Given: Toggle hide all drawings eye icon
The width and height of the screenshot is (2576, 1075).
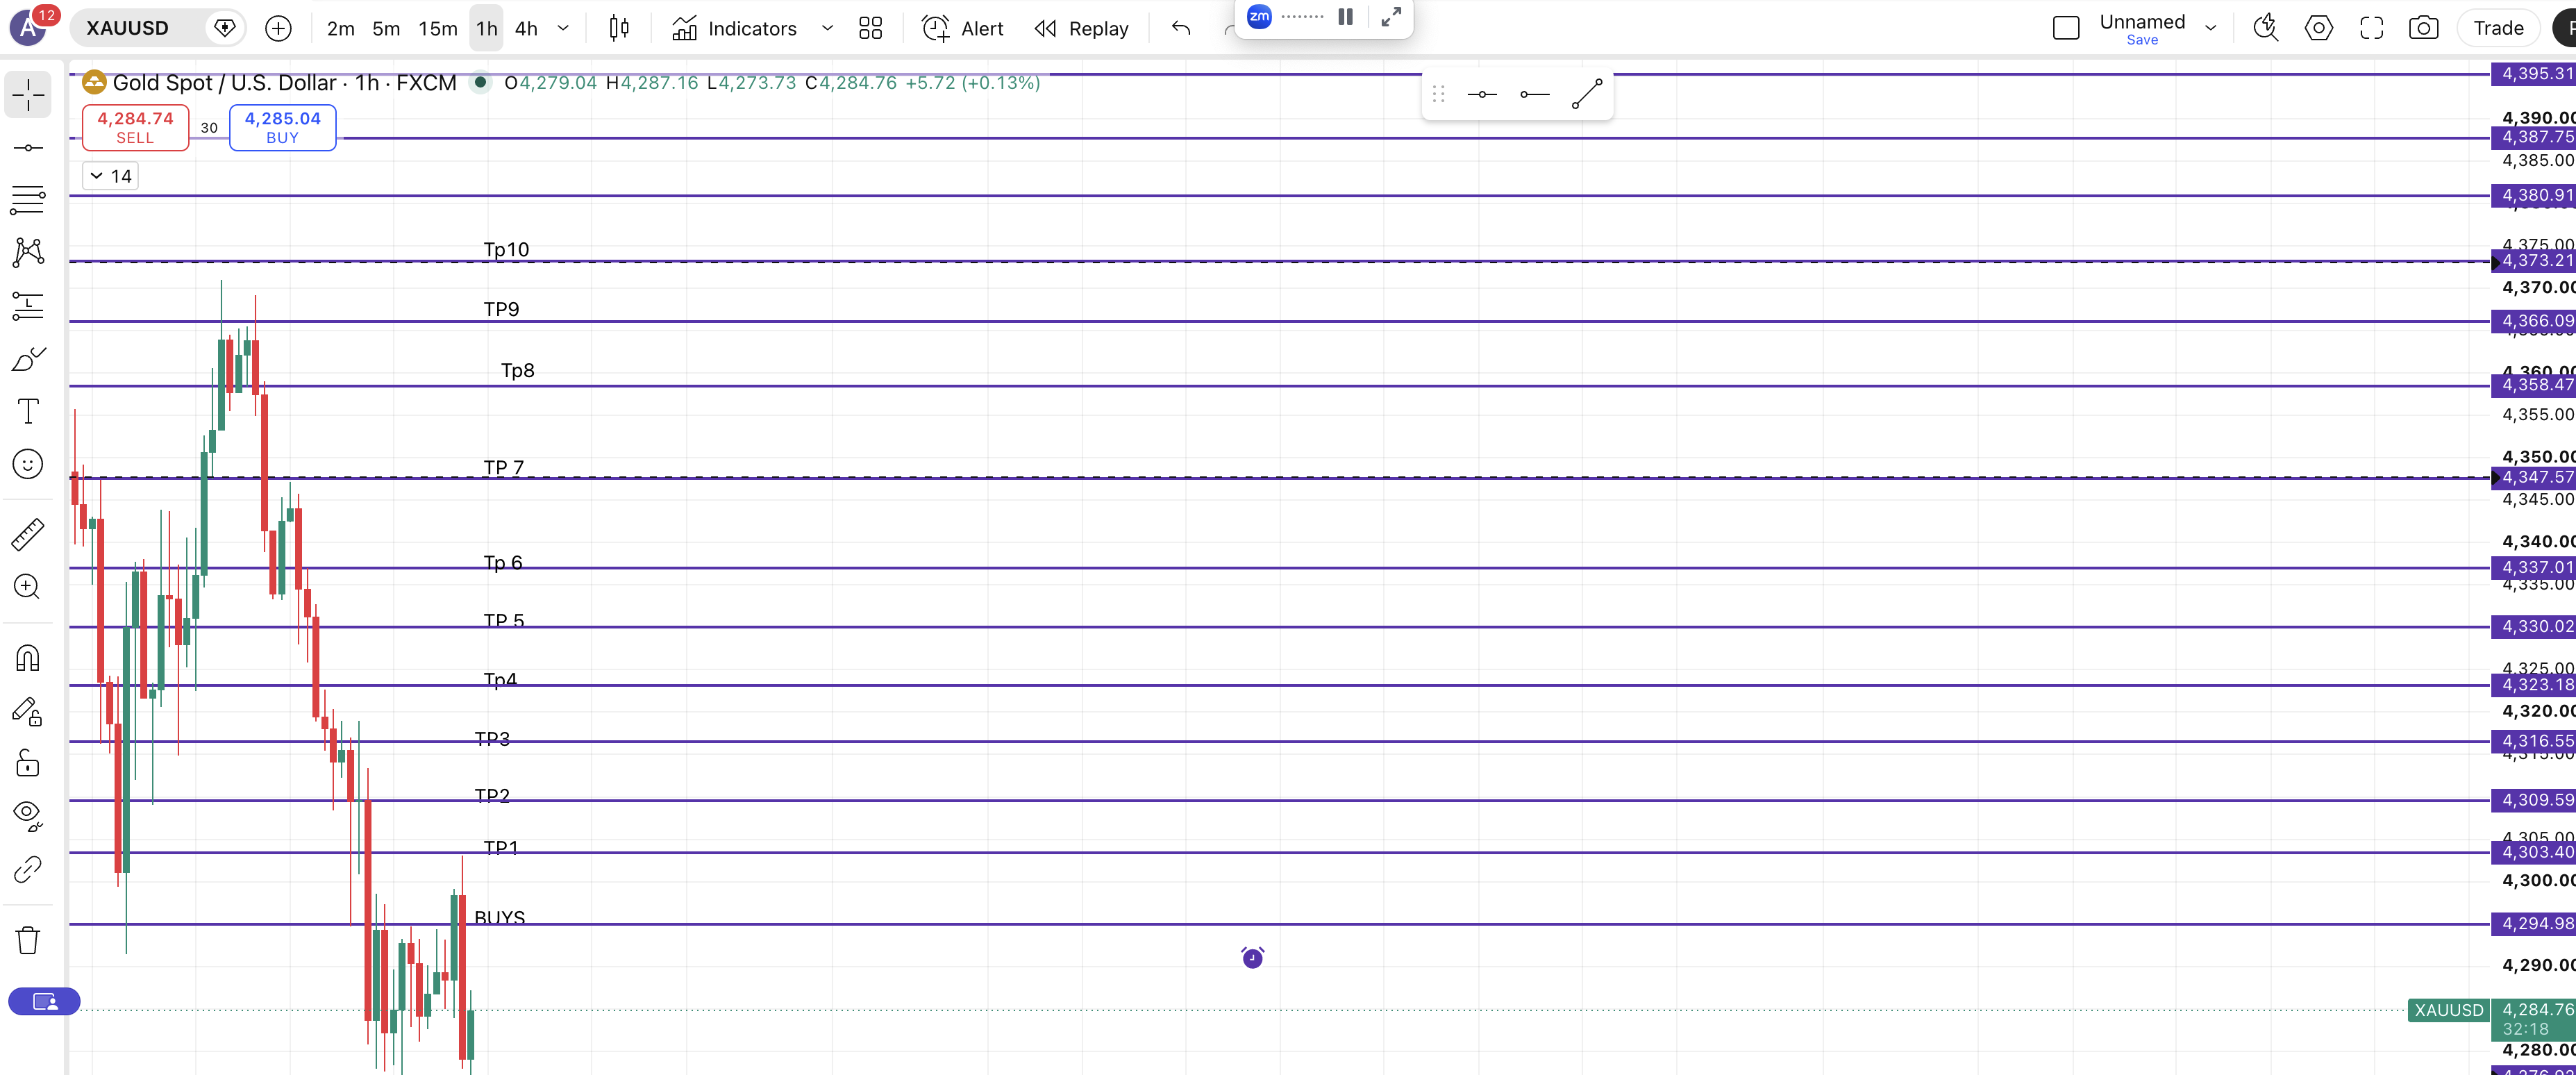Looking at the screenshot, I should coord(28,816).
